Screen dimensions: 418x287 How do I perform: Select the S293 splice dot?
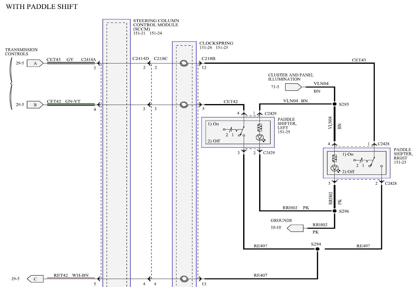[335, 104]
